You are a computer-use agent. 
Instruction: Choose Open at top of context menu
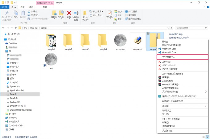[x=183, y=42]
